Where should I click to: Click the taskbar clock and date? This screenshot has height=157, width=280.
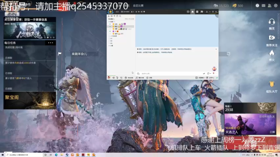click(x=270, y=155)
